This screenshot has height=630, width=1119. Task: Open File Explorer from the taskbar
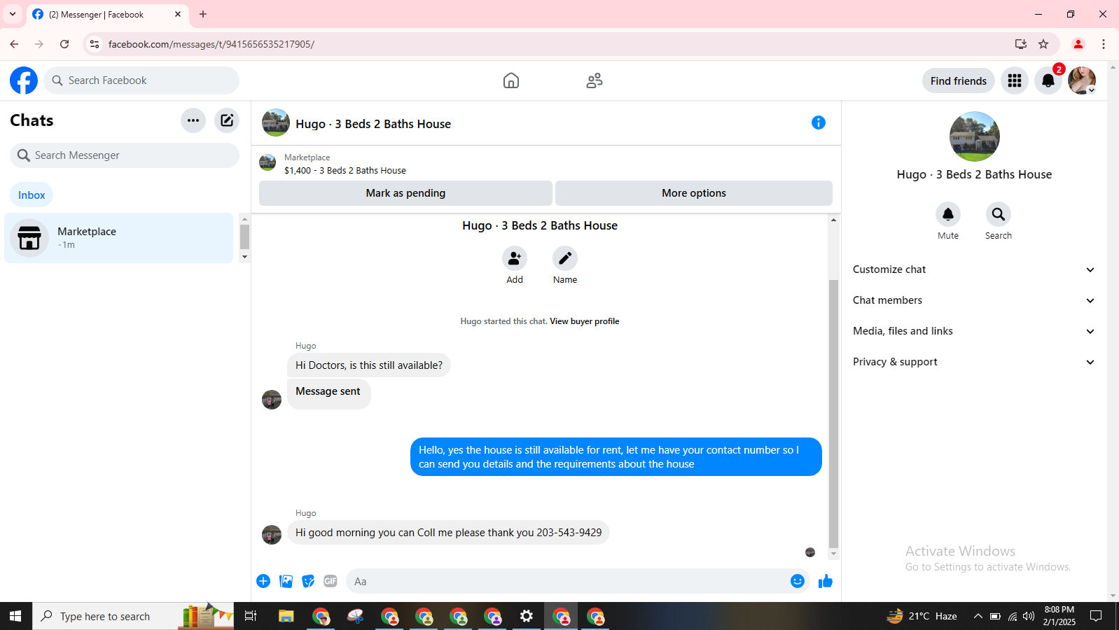pyautogui.click(x=286, y=616)
